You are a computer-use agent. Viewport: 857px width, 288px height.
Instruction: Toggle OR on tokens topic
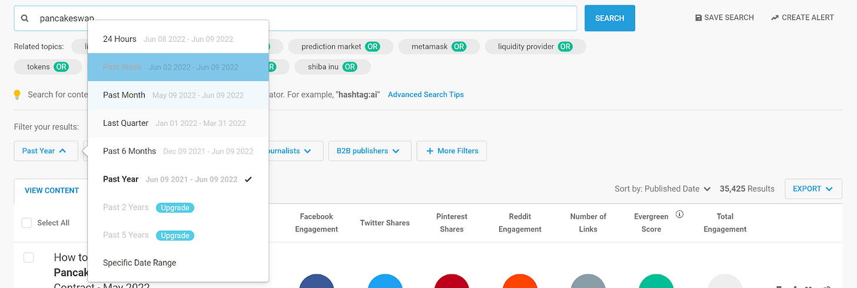[x=61, y=67]
